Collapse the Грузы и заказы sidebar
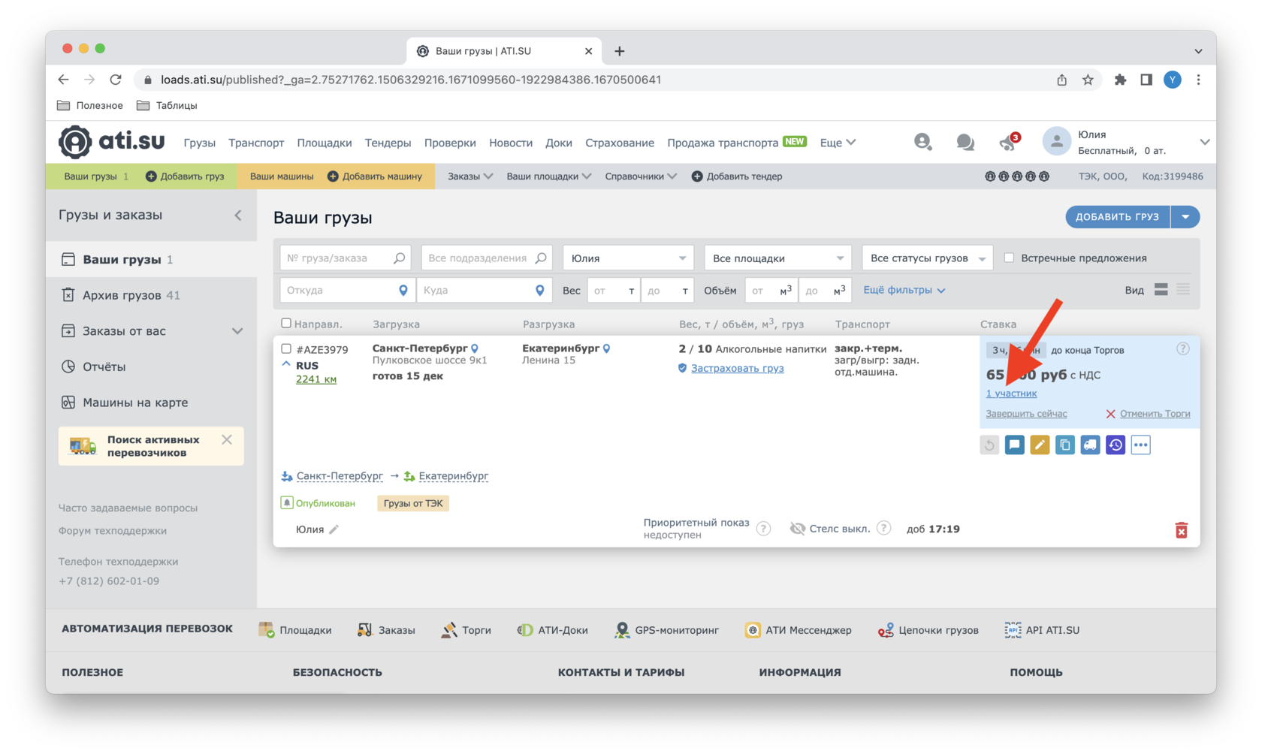Screen dimensions: 1262x754 (238, 216)
